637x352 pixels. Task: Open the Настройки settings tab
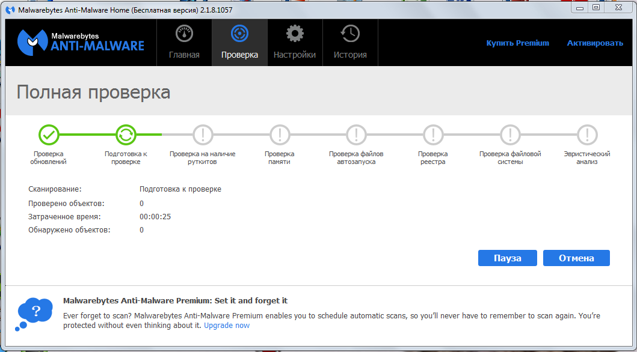point(295,42)
